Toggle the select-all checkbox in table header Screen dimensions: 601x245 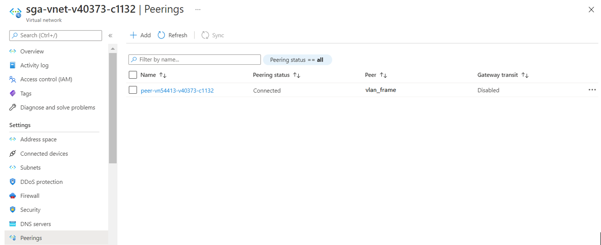pos(133,75)
